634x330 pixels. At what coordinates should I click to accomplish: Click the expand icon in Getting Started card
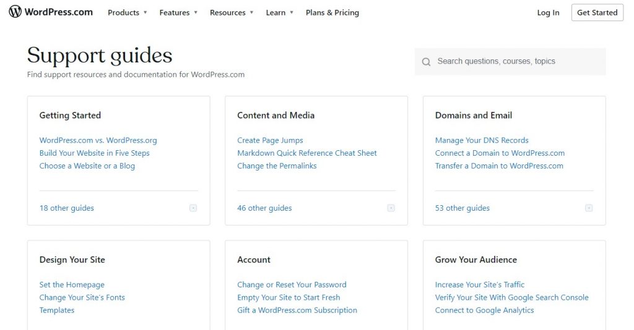pos(193,208)
